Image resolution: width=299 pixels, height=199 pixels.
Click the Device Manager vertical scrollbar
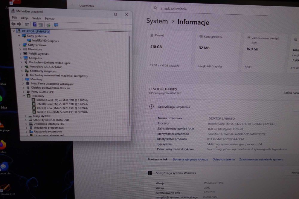click(129, 81)
